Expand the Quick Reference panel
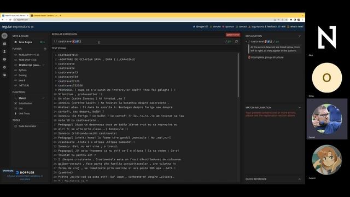 [300, 179]
